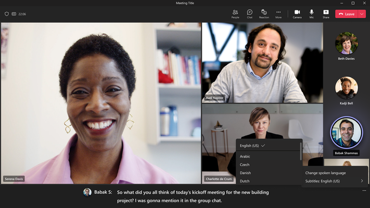Expand Subtitles: English (US) submenu
370x208 pixels.
pos(334,181)
